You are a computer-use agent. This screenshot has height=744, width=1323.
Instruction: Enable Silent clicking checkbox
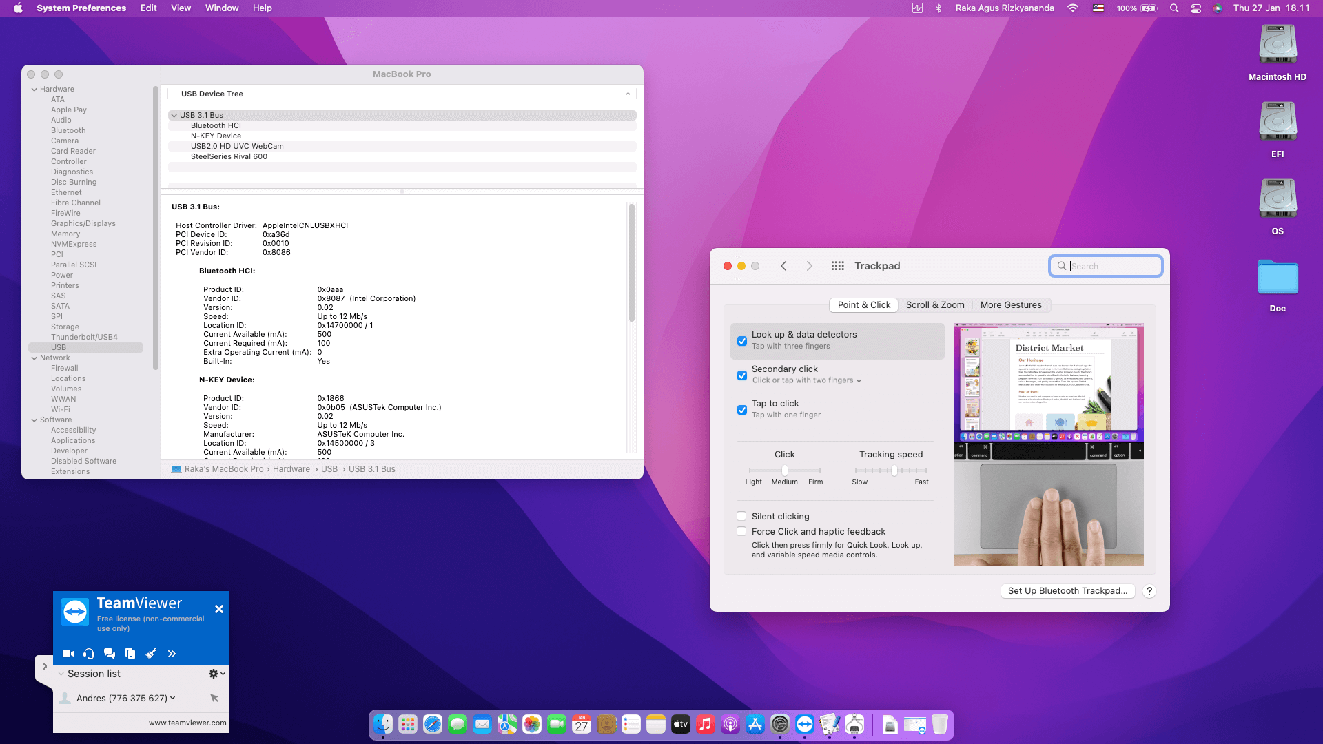click(741, 516)
